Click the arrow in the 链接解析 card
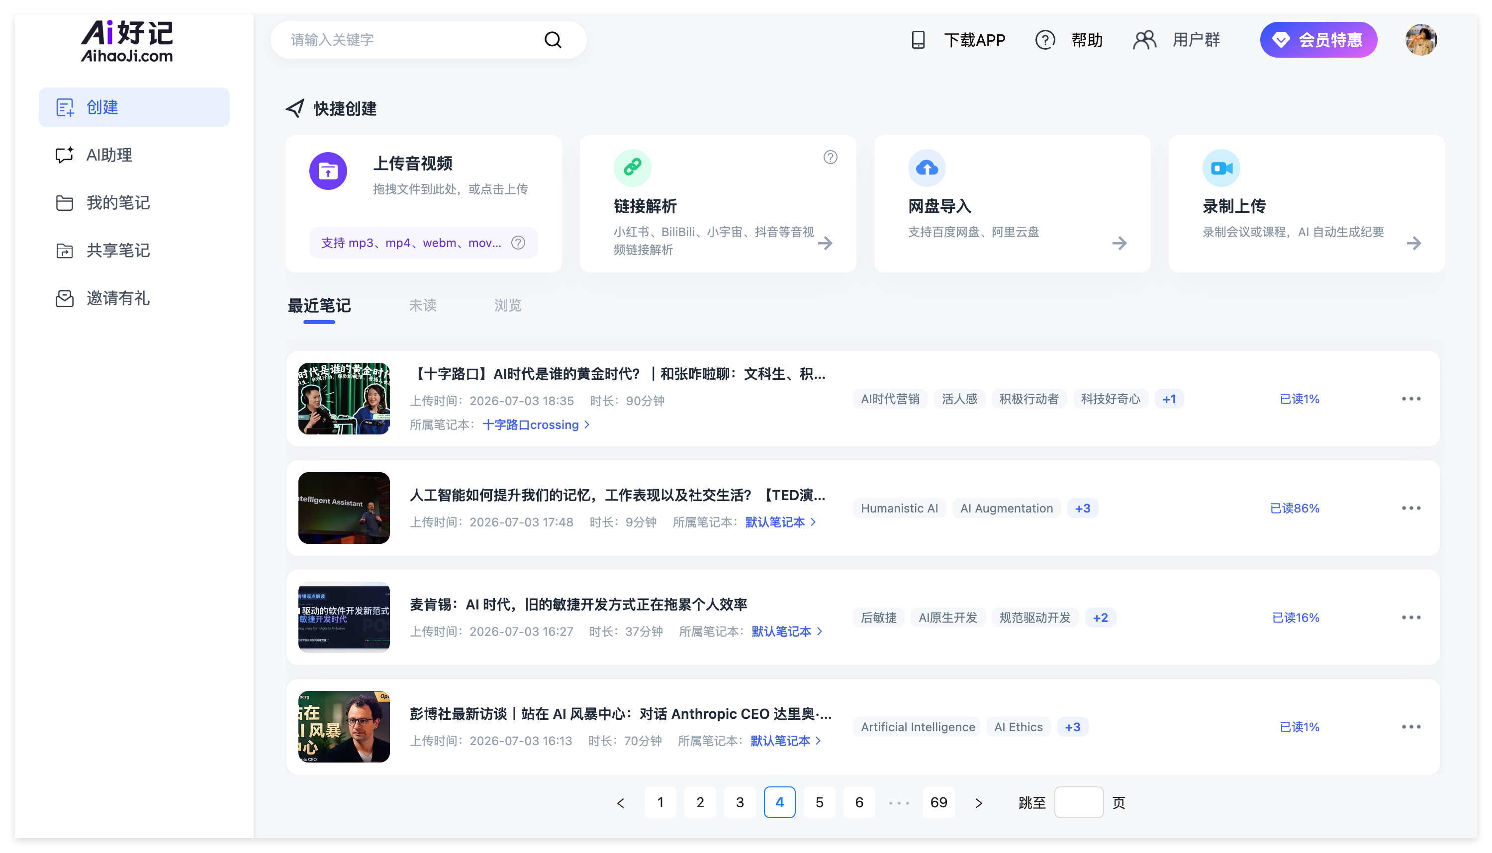Viewport: 1492px width, 853px height. tap(825, 243)
